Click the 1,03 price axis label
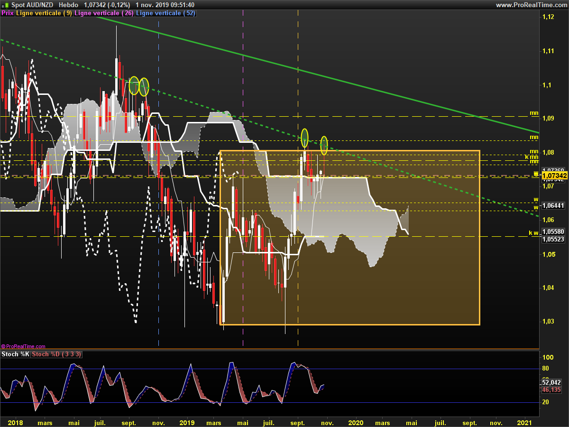The image size is (569, 427). tap(548, 321)
